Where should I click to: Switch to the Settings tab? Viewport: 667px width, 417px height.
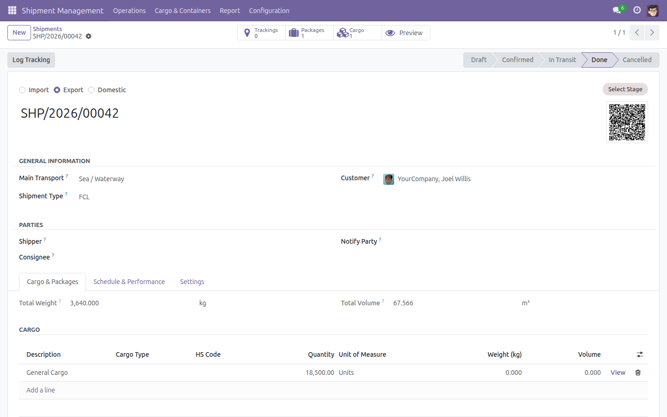point(192,282)
